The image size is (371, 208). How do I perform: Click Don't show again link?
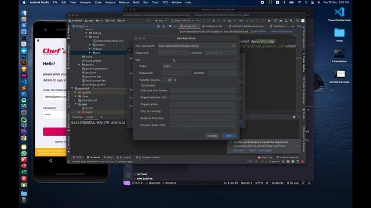click(x=260, y=150)
